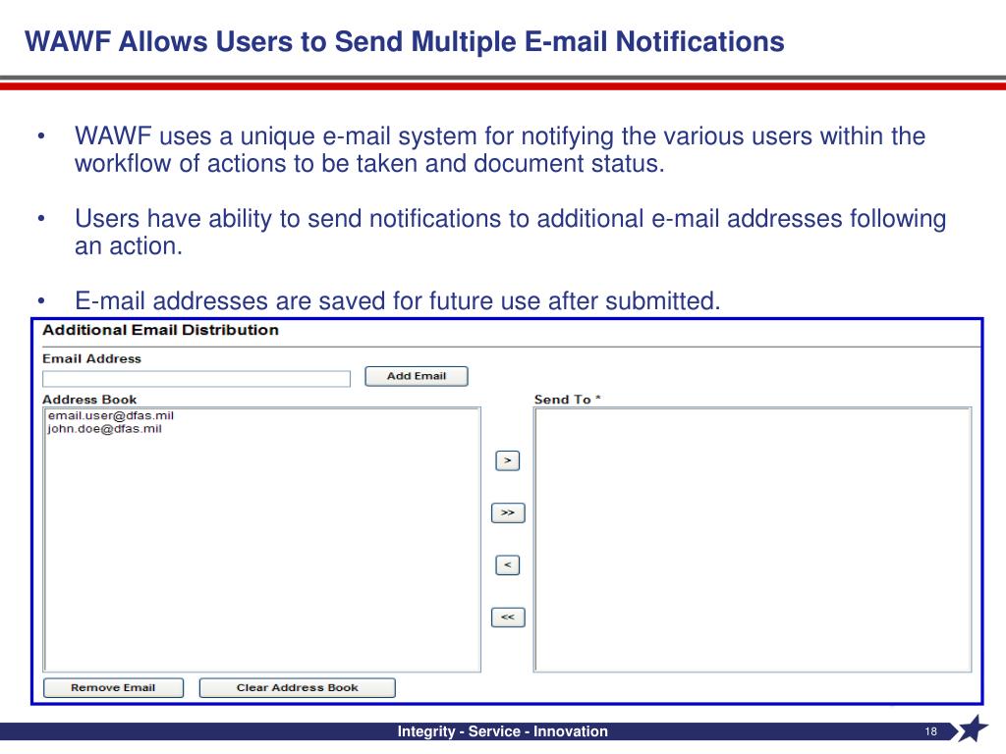Image resolution: width=1006 pixels, height=754 pixels.
Task: Click the star logo in the footer
Action: (972, 729)
